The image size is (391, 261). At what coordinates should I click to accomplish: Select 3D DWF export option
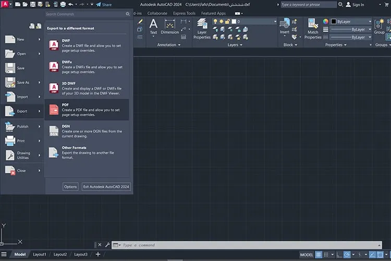click(x=87, y=88)
